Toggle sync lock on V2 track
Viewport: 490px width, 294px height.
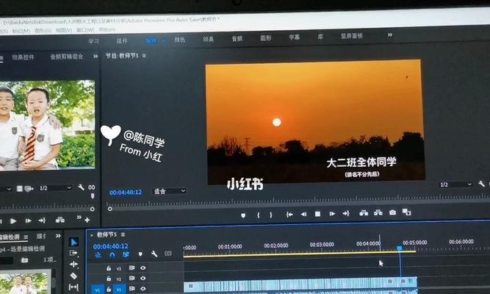132,278
